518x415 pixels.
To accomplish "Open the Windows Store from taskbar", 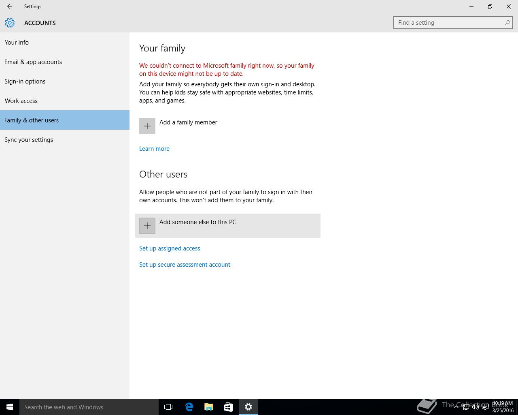I will tap(228, 407).
